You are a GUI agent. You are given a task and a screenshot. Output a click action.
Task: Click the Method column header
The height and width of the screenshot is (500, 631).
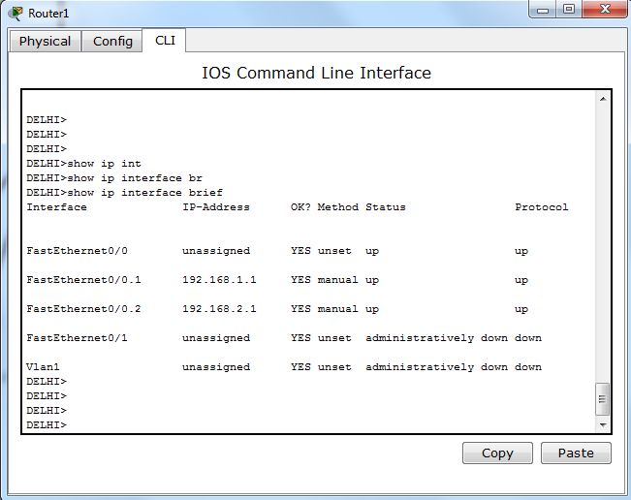[x=338, y=207]
